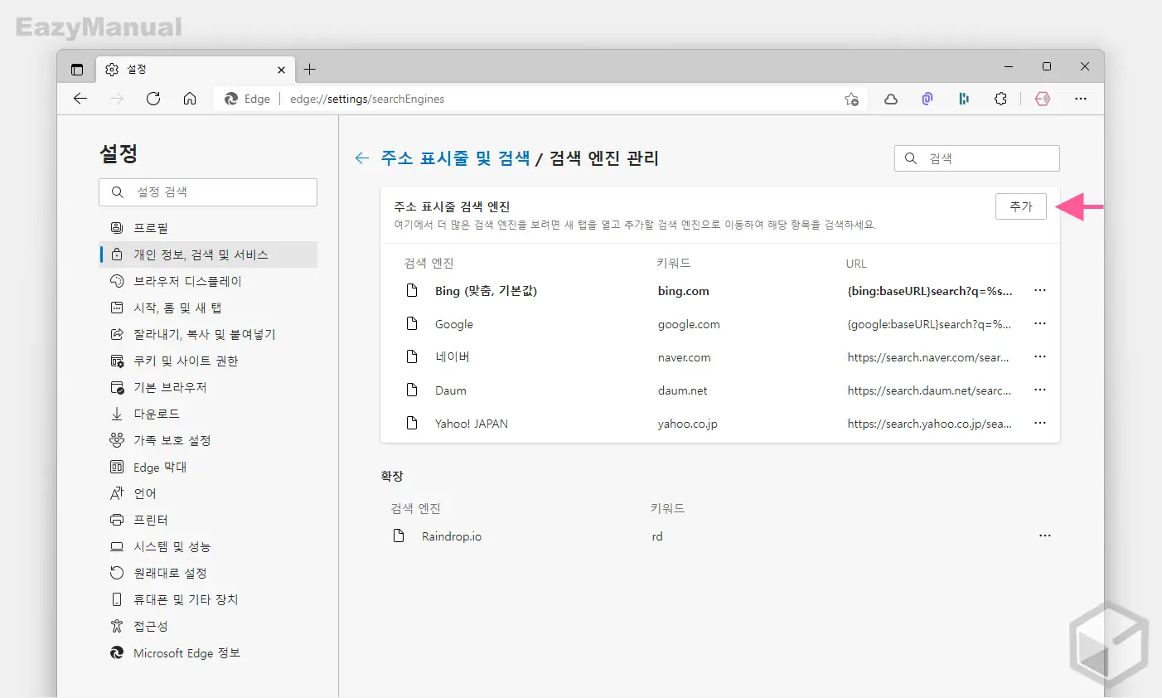Open 시작, 홈 및 새 탭 settings
Screen dimensions: 1162x698
coord(208,308)
